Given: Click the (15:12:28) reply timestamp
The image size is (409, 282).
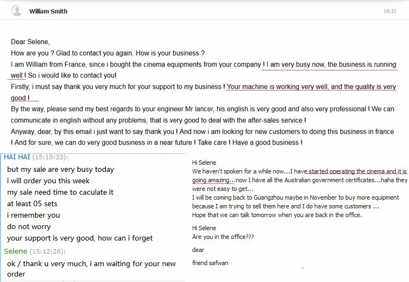Looking at the screenshot, I should pos(47,251).
